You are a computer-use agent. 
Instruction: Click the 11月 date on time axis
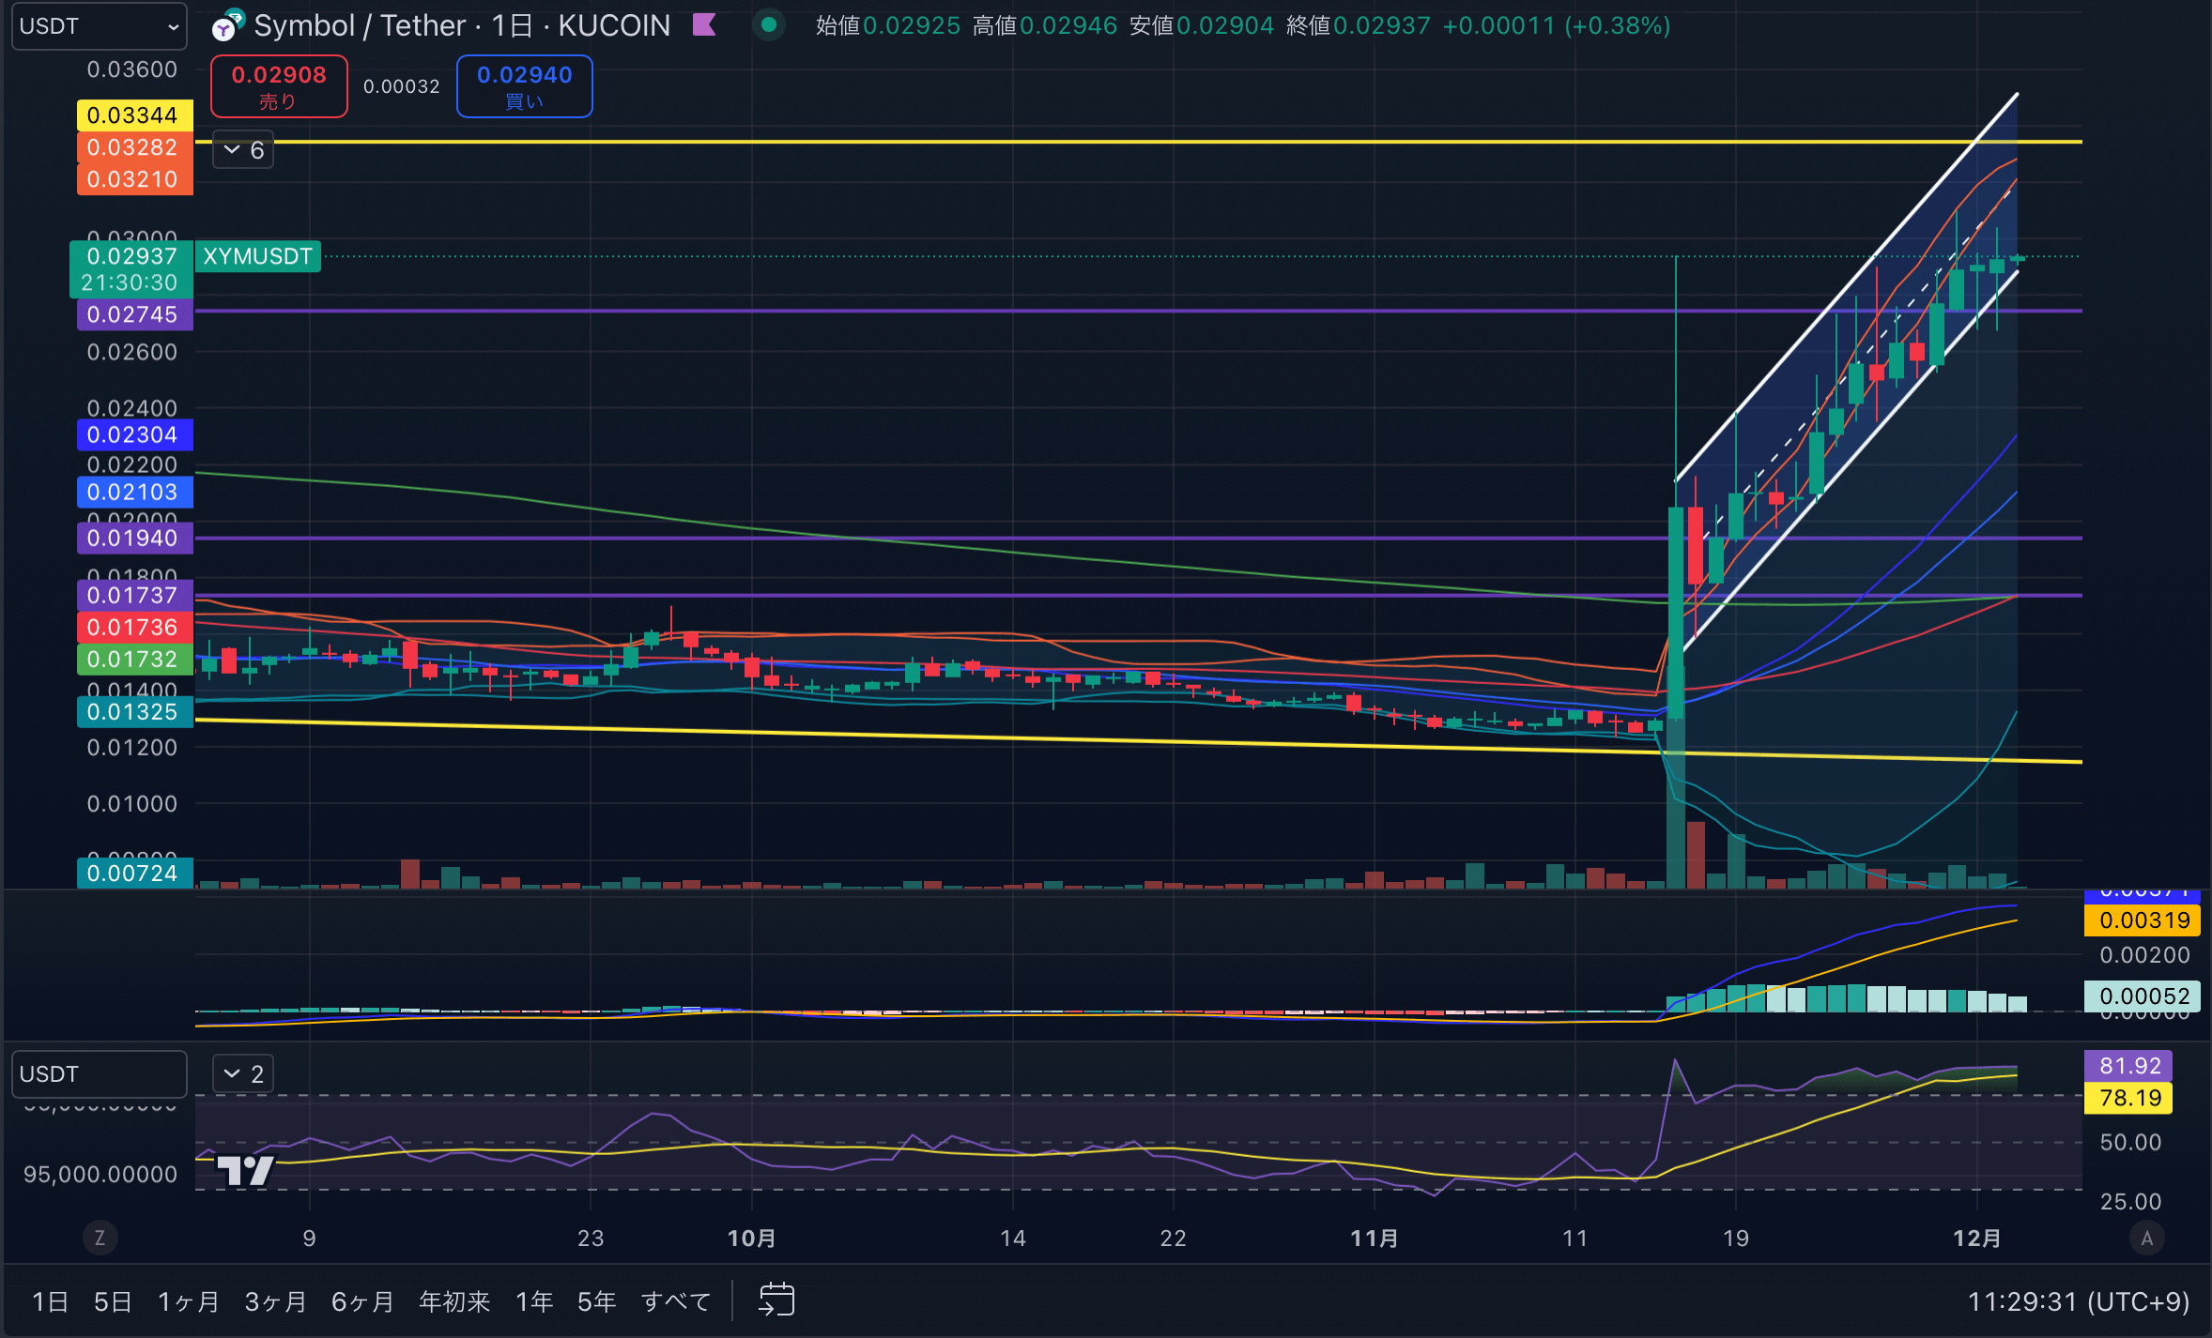[x=1374, y=1238]
